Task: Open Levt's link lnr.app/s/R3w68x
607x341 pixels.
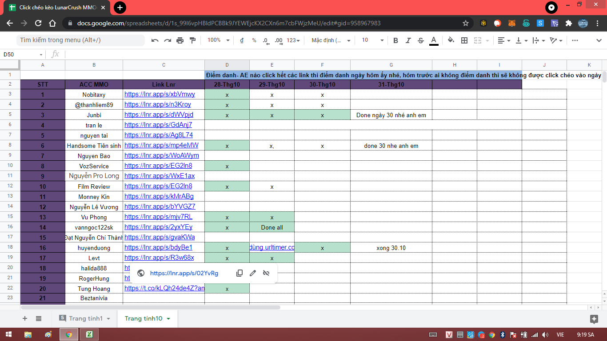Action: coord(159,258)
